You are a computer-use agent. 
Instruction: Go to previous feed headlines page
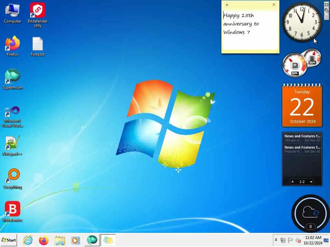(x=293, y=182)
